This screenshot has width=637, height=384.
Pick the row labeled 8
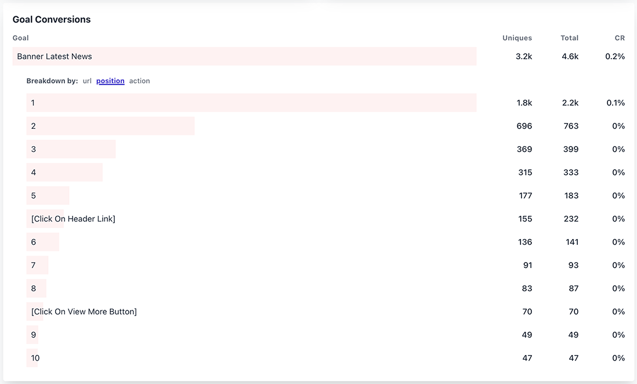(34, 288)
